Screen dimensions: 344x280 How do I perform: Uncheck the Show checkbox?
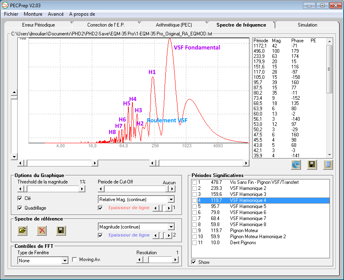[194, 262]
